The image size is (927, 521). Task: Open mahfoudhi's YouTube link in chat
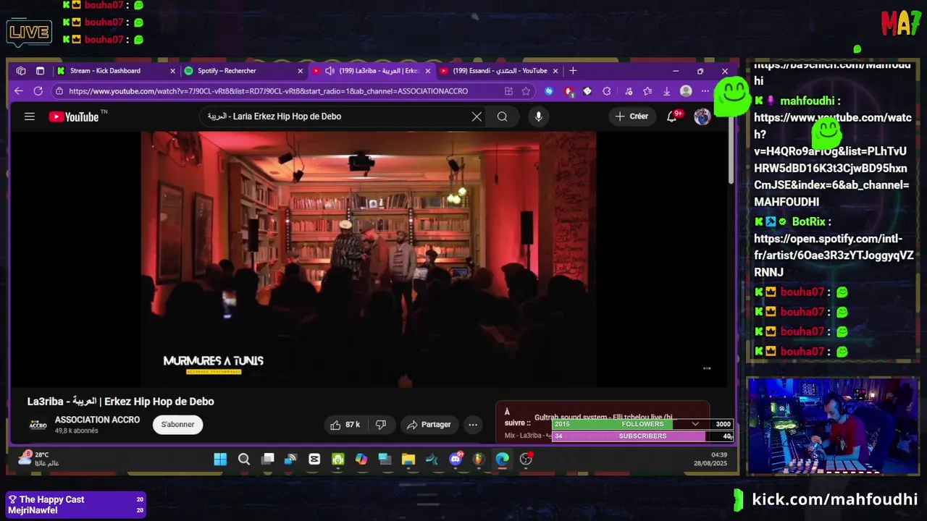831,159
